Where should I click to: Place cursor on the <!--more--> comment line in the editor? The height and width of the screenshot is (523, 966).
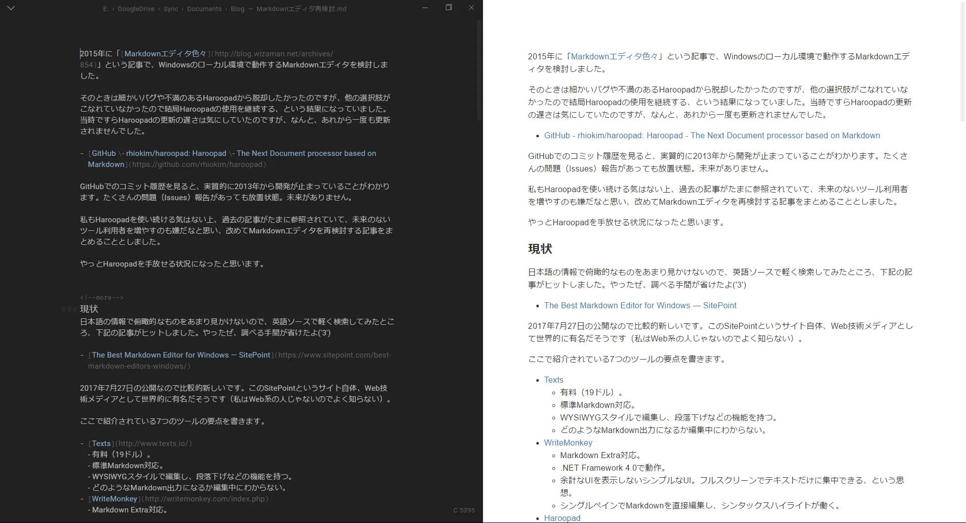(x=102, y=298)
